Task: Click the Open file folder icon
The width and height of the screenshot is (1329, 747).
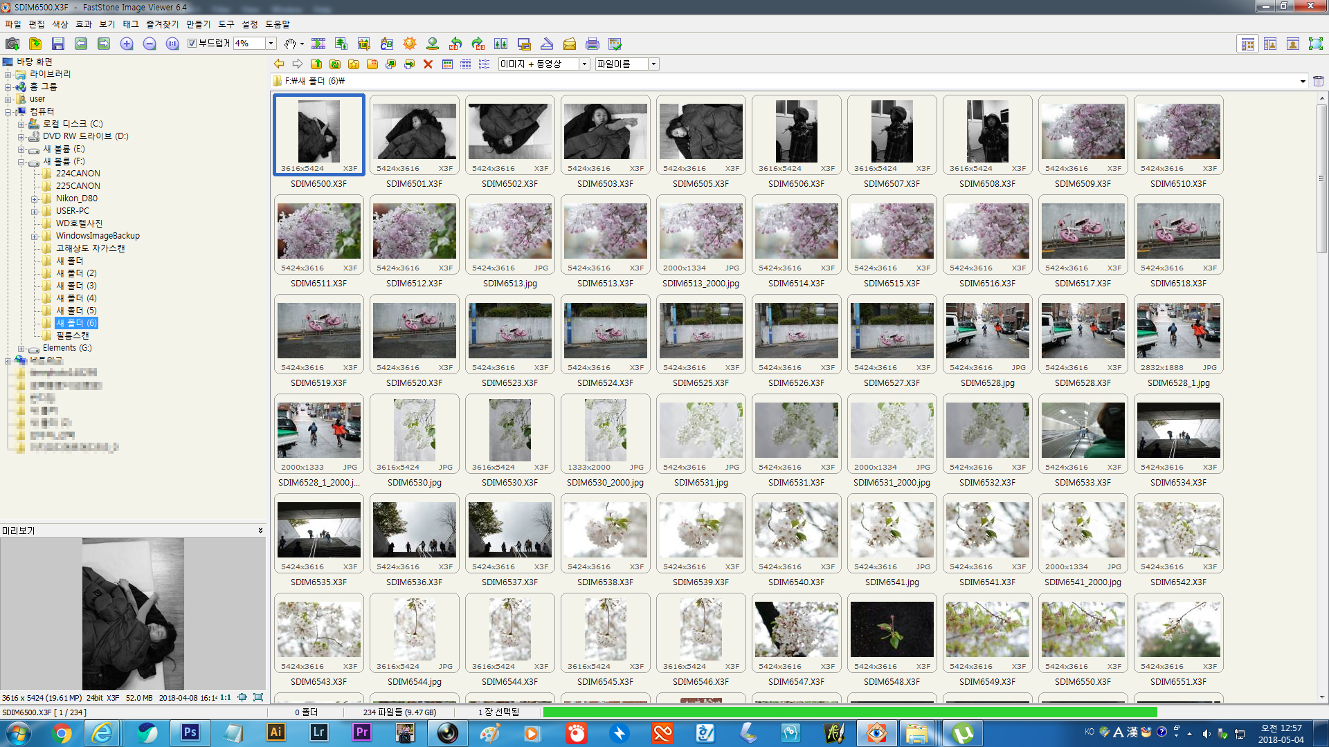Action: pos(35,44)
